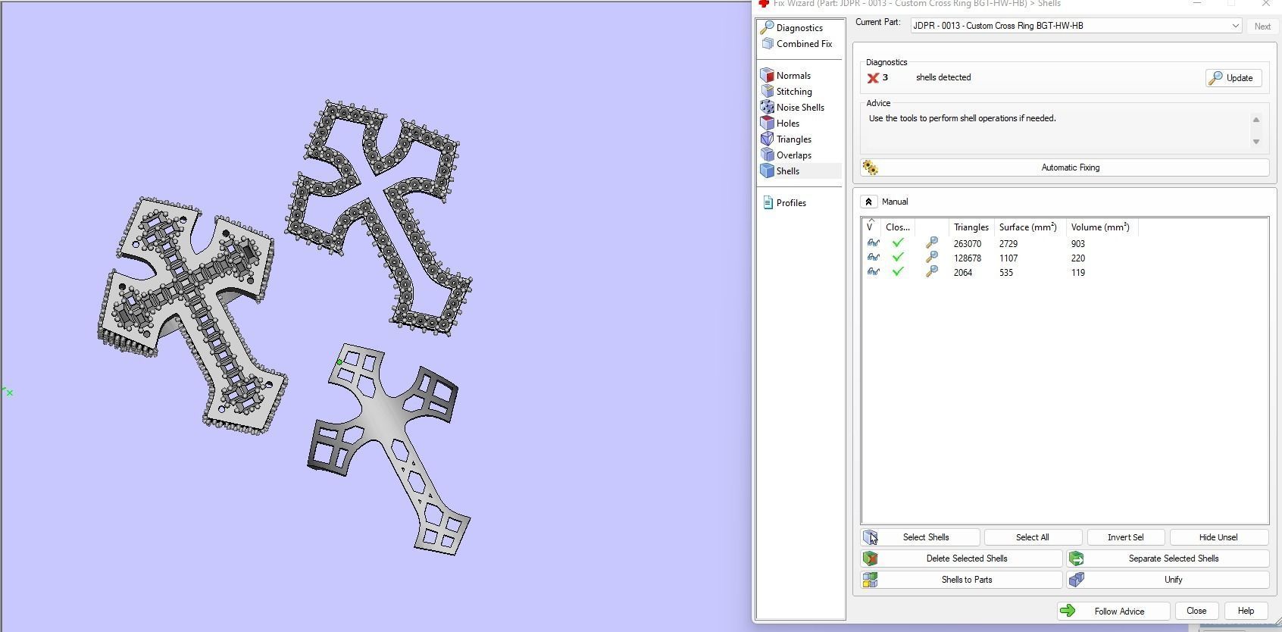The width and height of the screenshot is (1282, 632).
Task: Click closed checkmark of shell with volume 220
Action: [898, 258]
